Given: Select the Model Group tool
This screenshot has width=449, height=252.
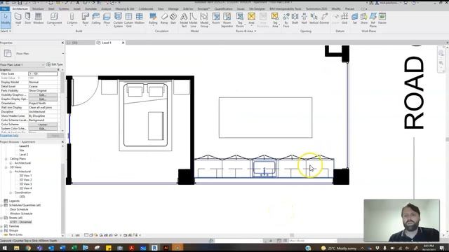Looking at the screenshot, I should [x=204, y=20].
